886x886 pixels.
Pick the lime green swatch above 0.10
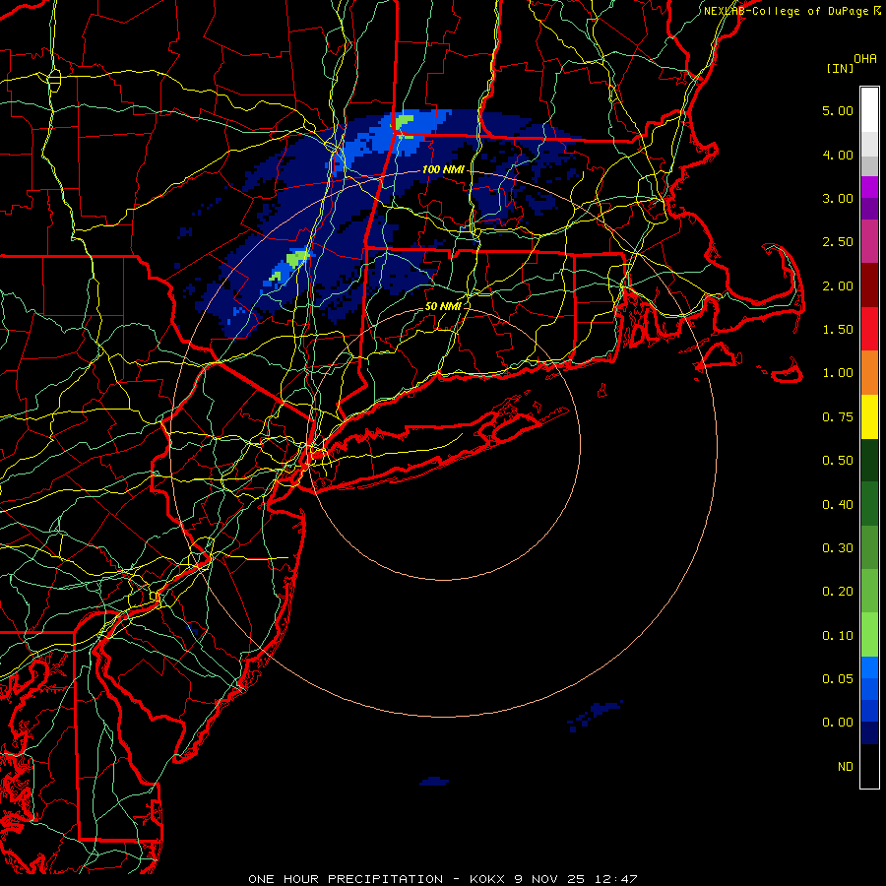point(869,635)
